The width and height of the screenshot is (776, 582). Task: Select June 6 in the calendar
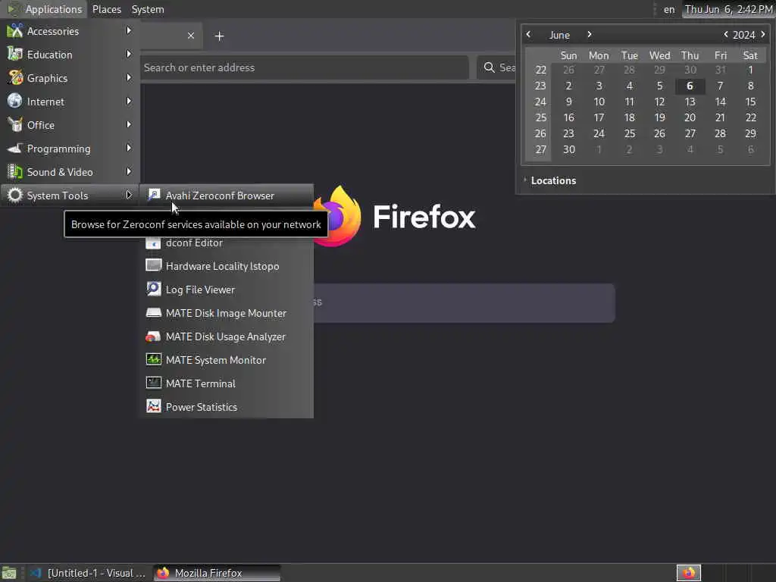coord(690,86)
